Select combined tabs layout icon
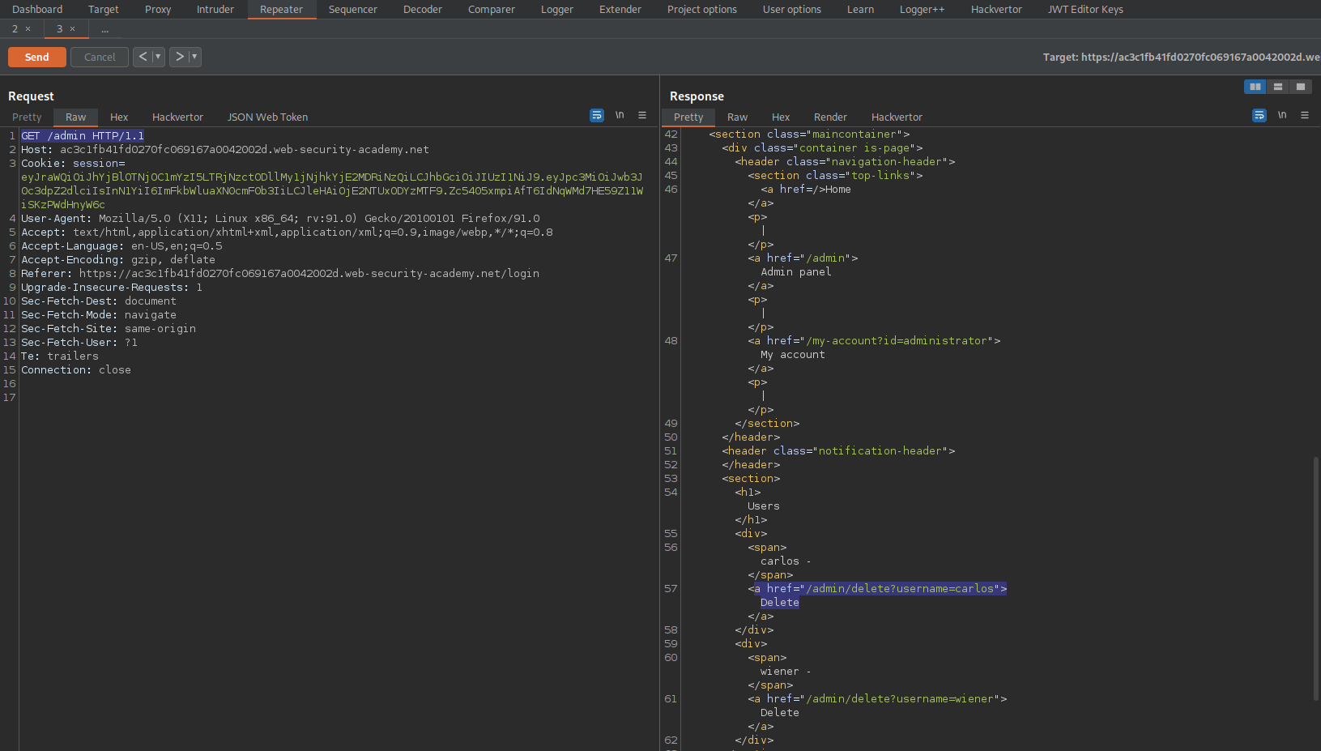 (x=1301, y=87)
